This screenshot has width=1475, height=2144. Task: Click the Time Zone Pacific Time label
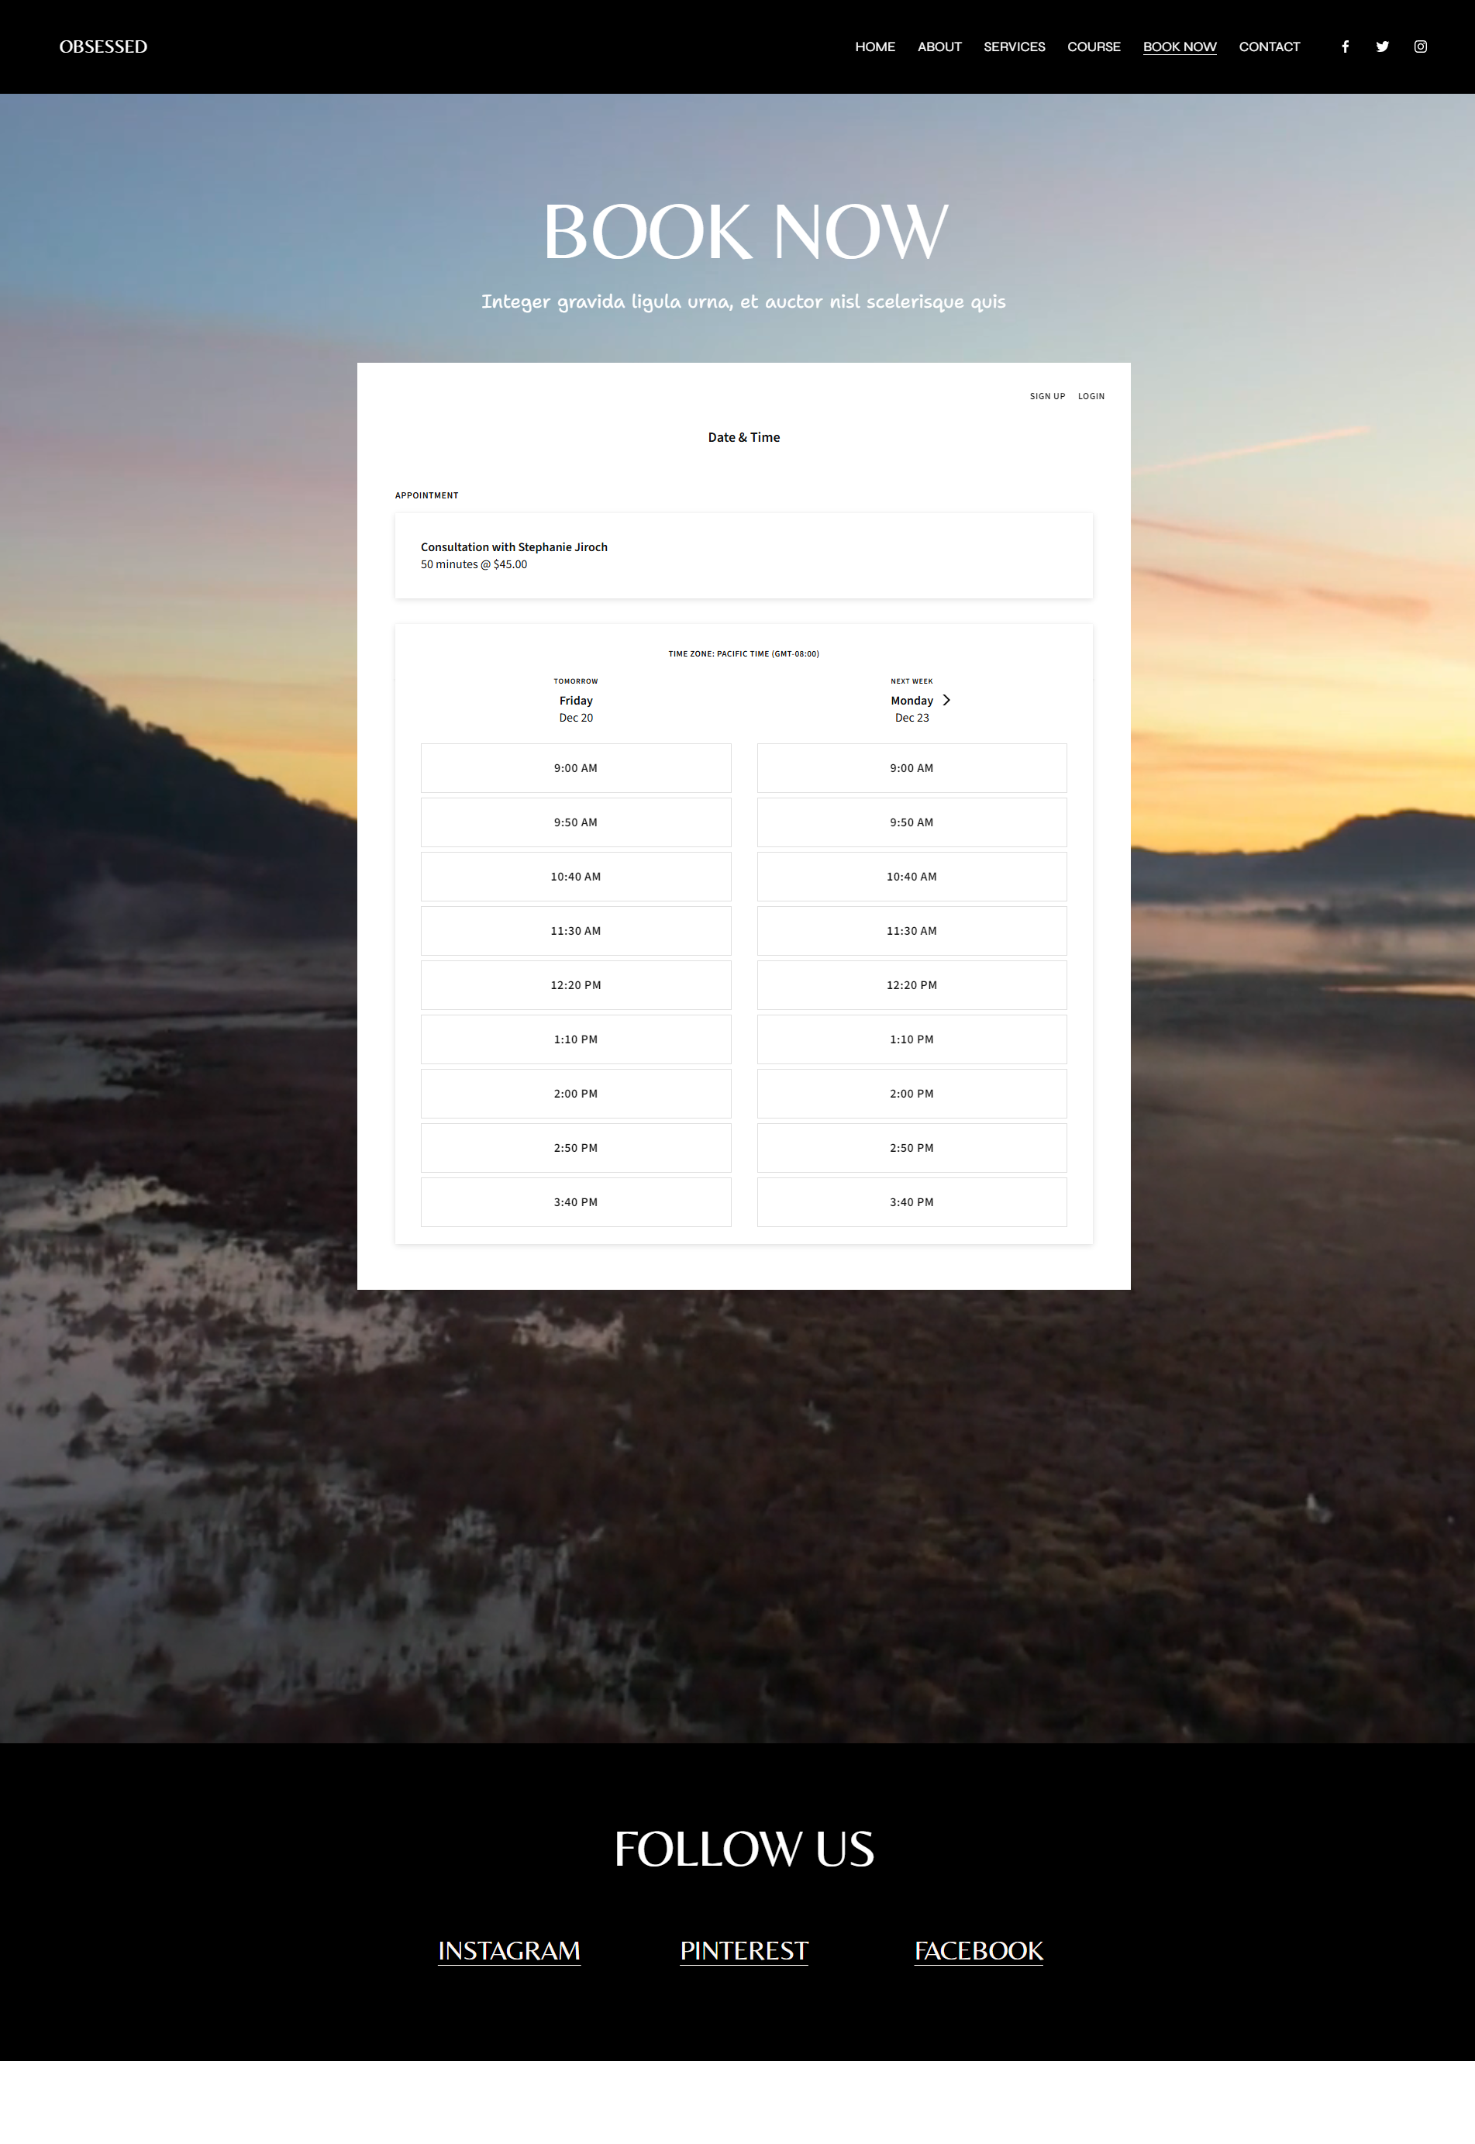click(743, 653)
